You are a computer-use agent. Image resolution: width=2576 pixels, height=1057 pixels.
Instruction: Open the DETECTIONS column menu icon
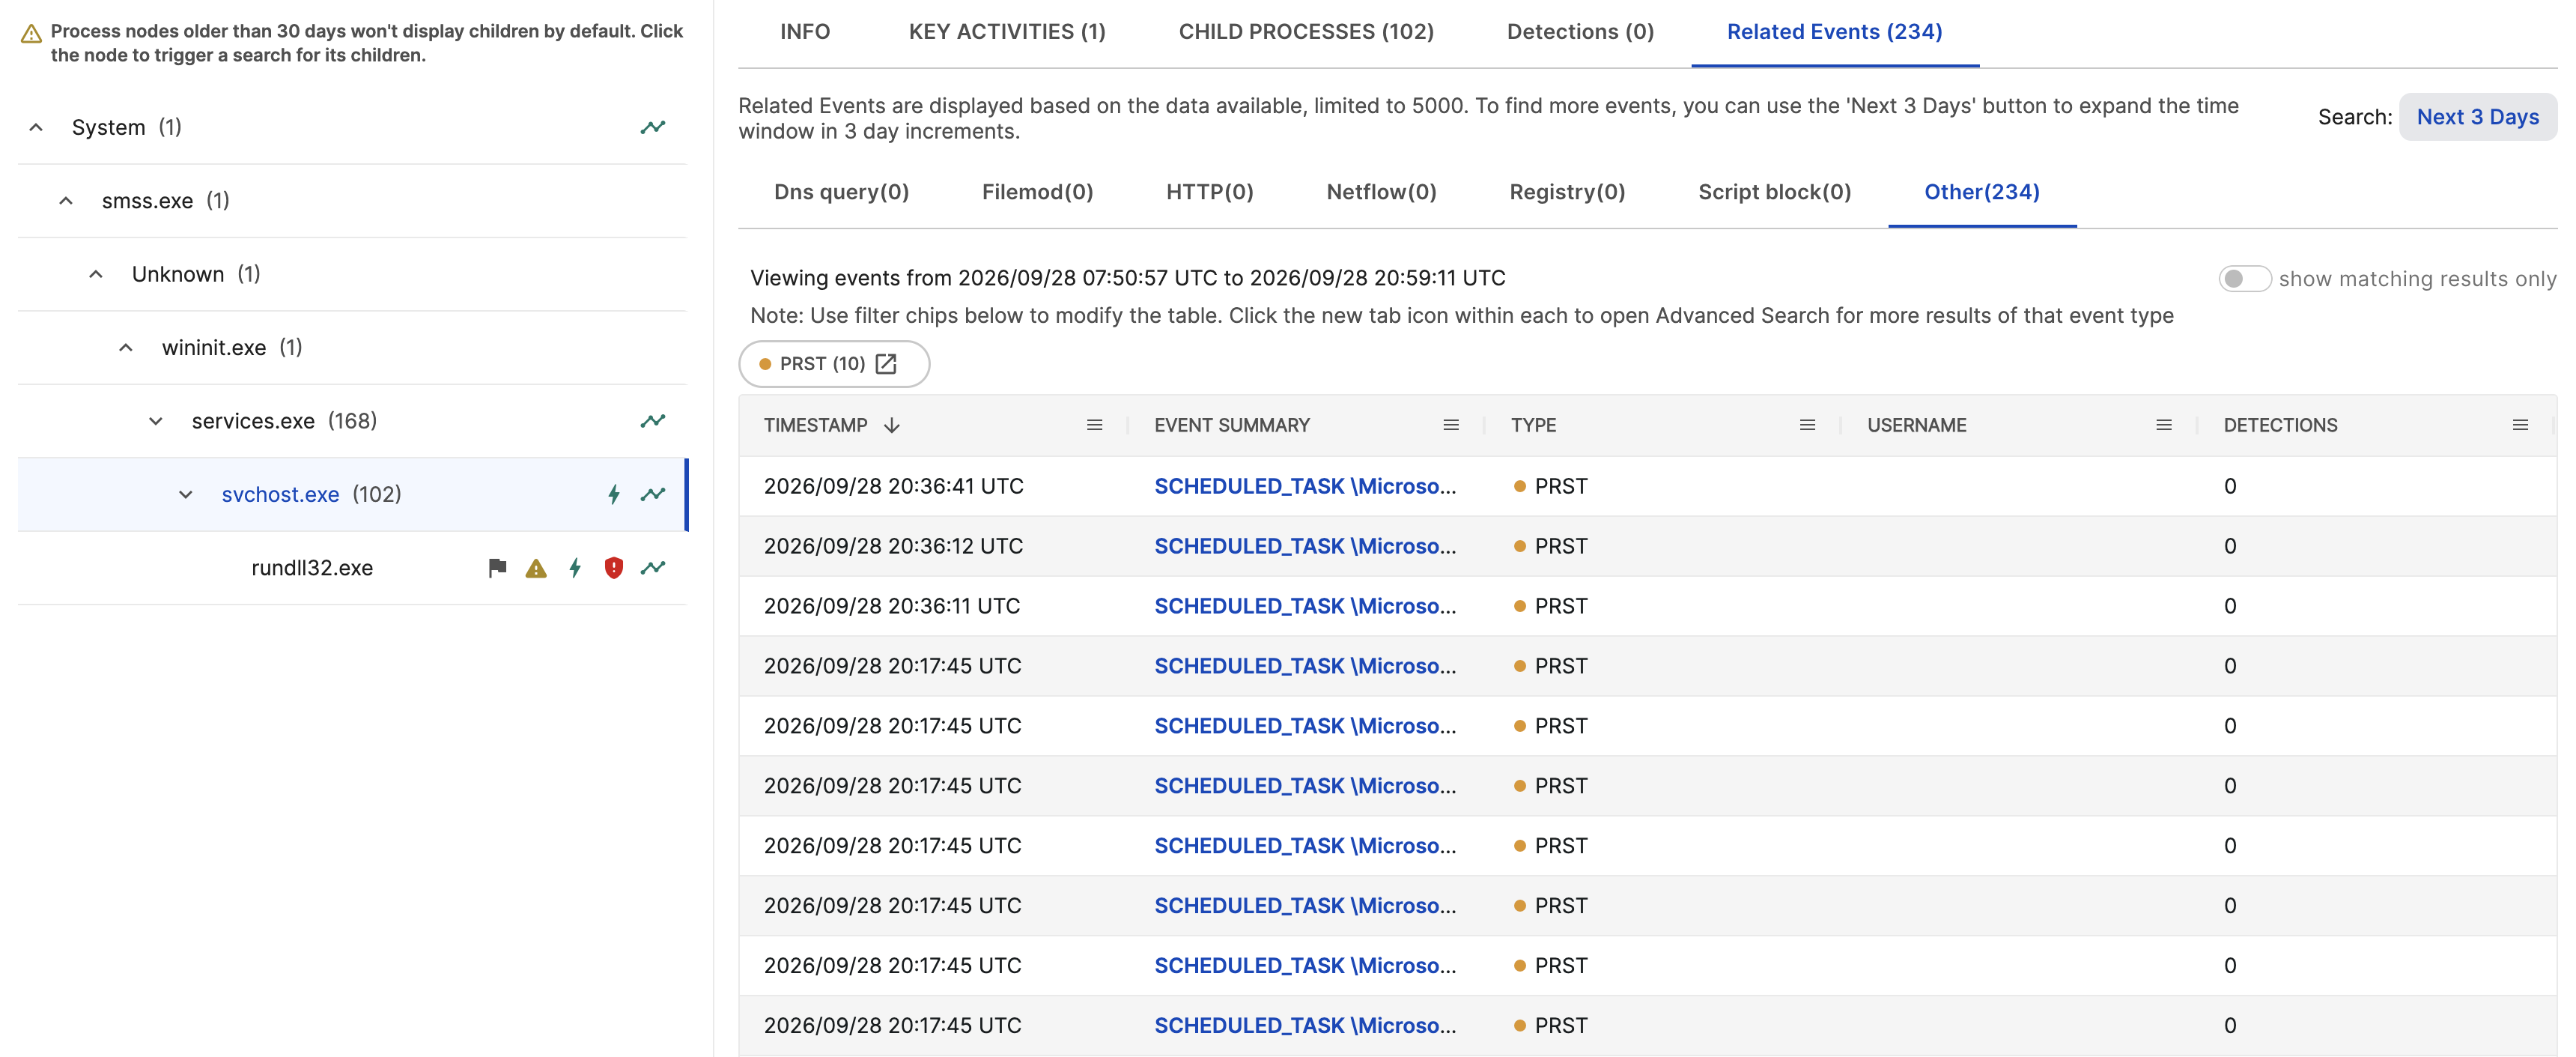tap(2520, 425)
